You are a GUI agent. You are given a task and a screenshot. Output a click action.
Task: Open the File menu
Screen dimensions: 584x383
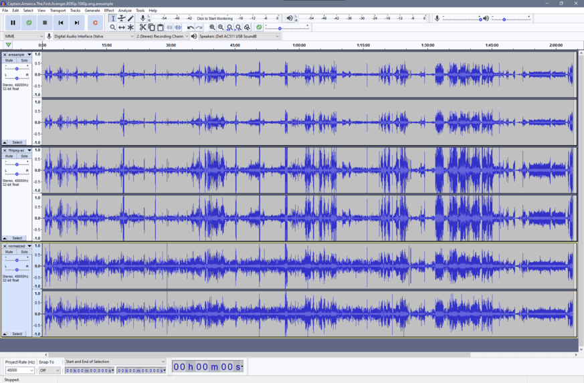(5, 11)
